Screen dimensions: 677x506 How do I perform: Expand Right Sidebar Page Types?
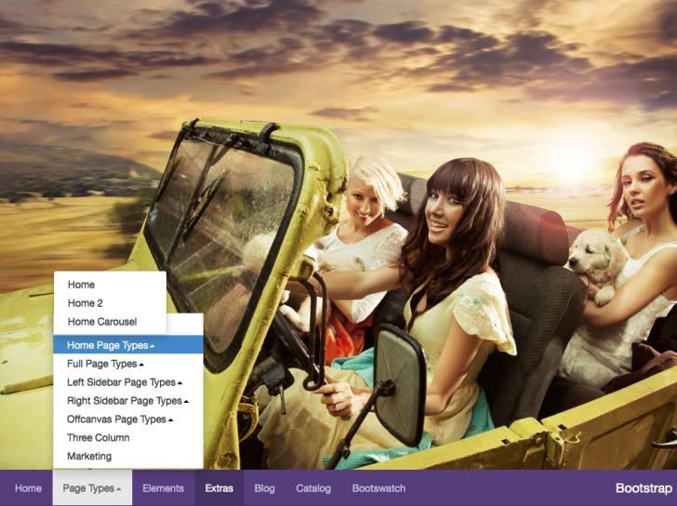pos(128,401)
